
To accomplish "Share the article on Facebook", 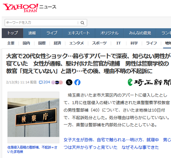I will [x=77, y=83].
